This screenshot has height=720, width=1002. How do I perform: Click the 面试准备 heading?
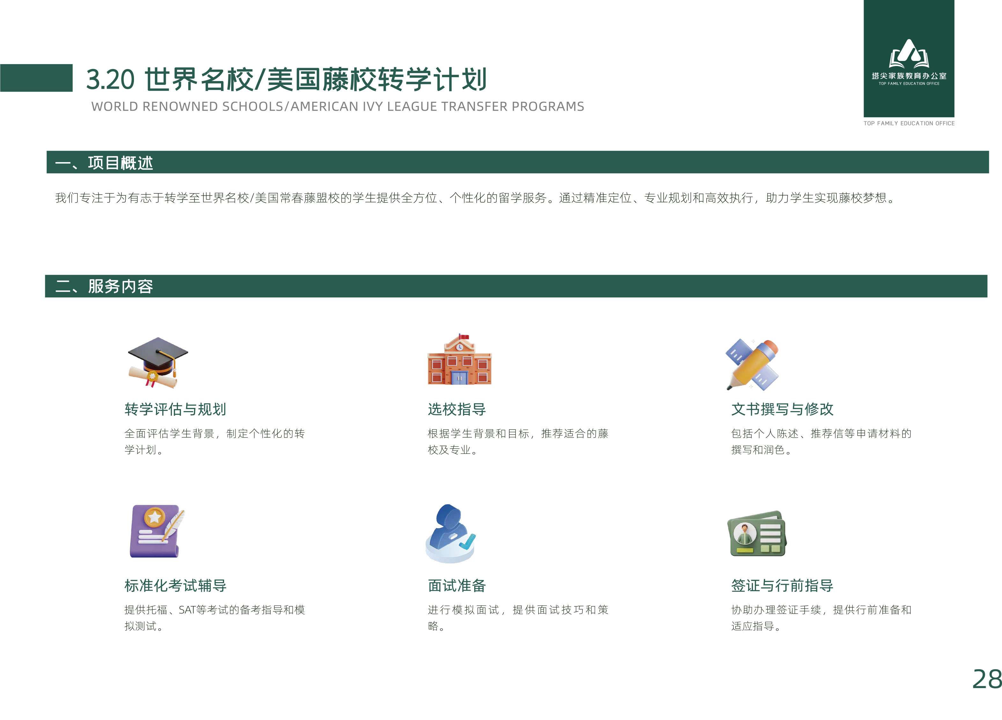[x=457, y=586]
